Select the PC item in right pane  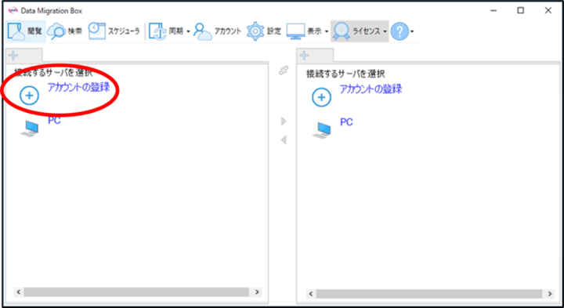coord(346,122)
